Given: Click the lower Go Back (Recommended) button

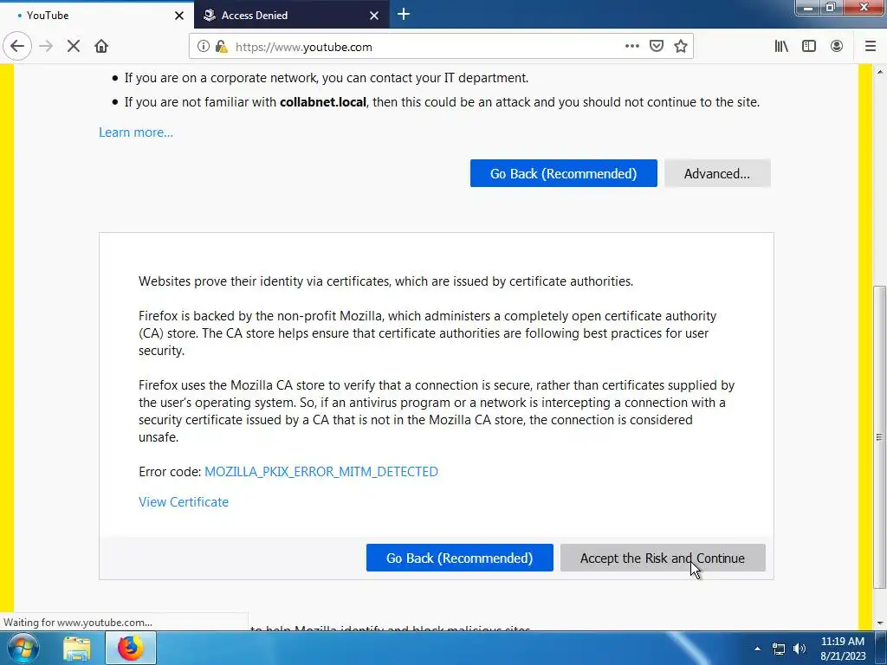Looking at the screenshot, I should point(459,558).
